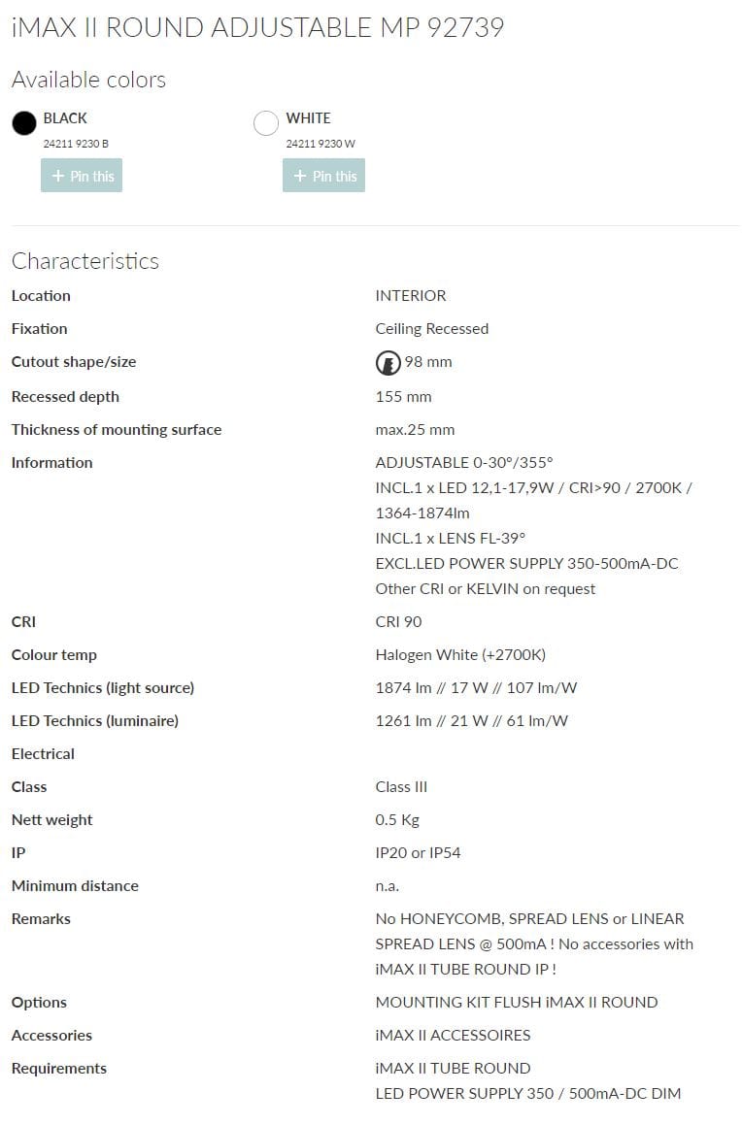Click the WHITE color label
Screen dimensions: 742x1125
coord(308,118)
